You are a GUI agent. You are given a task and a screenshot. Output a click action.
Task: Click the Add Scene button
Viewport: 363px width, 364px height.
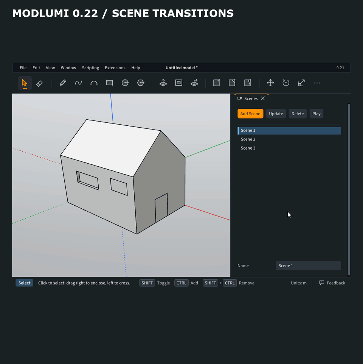[250, 114]
